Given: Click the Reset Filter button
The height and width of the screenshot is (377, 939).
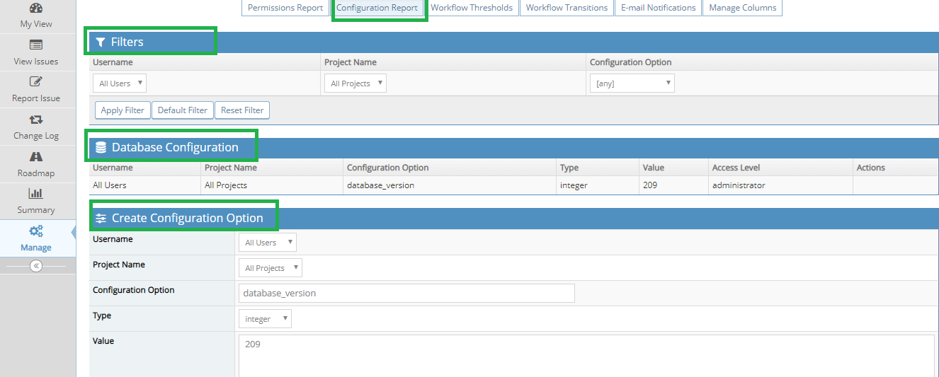Looking at the screenshot, I should pyautogui.click(x=242, y=110).
